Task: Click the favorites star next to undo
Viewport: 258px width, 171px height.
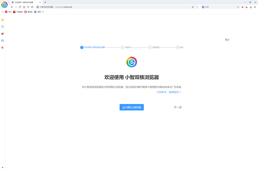Action: coord(32,7)
